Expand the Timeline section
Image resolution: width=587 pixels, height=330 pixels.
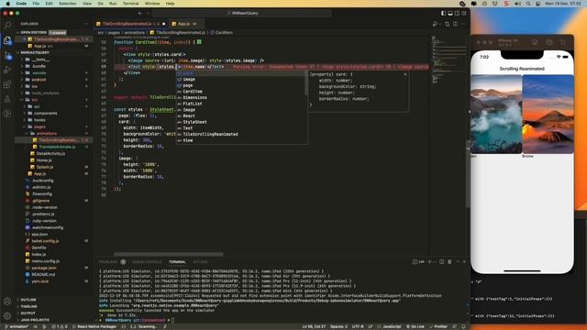(x=28, y=306)
